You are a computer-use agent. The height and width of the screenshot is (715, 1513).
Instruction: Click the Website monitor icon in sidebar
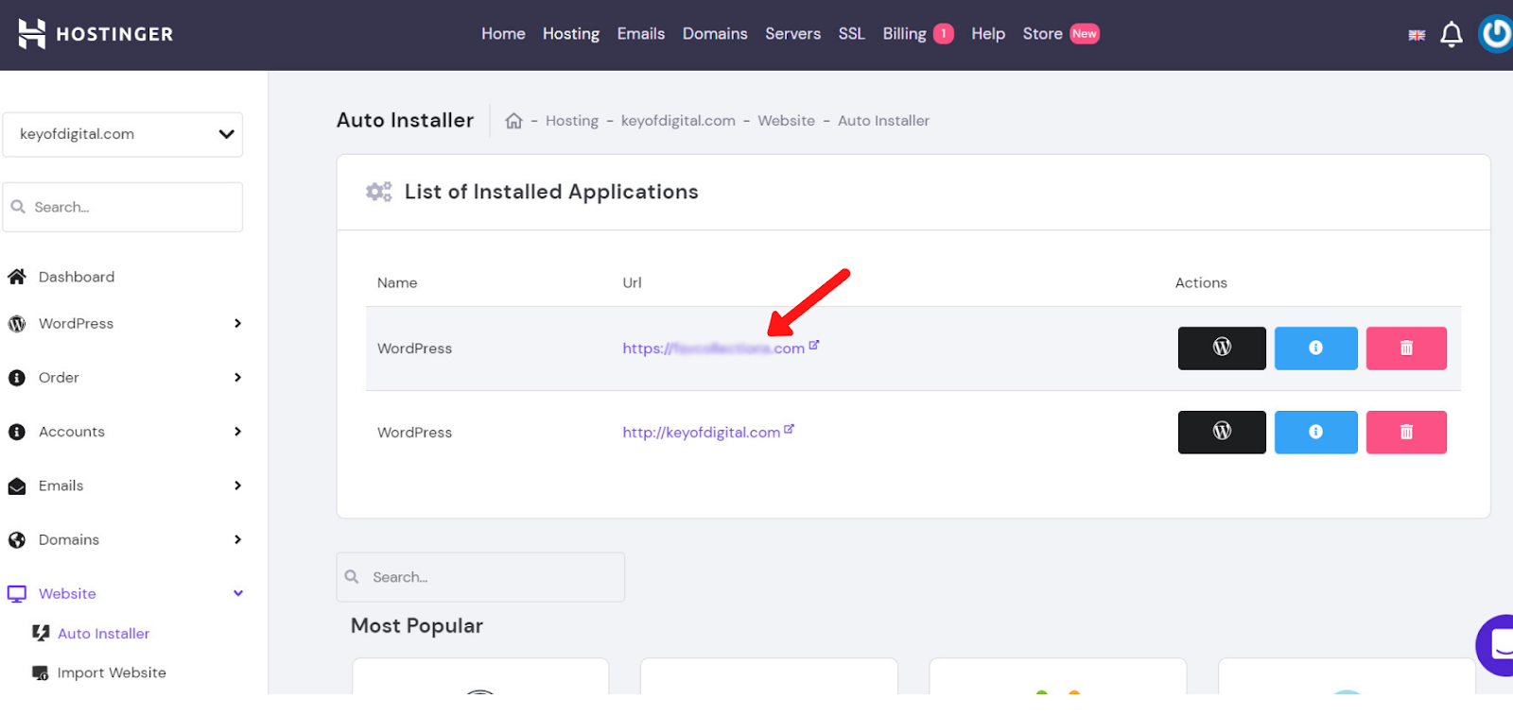tap(17, 594)
